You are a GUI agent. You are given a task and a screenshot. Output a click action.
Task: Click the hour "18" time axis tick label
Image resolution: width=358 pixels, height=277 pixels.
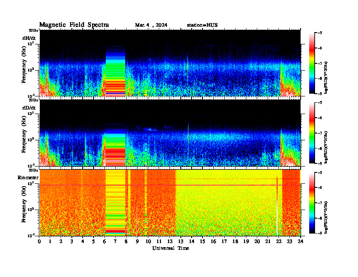pos(235,241)
